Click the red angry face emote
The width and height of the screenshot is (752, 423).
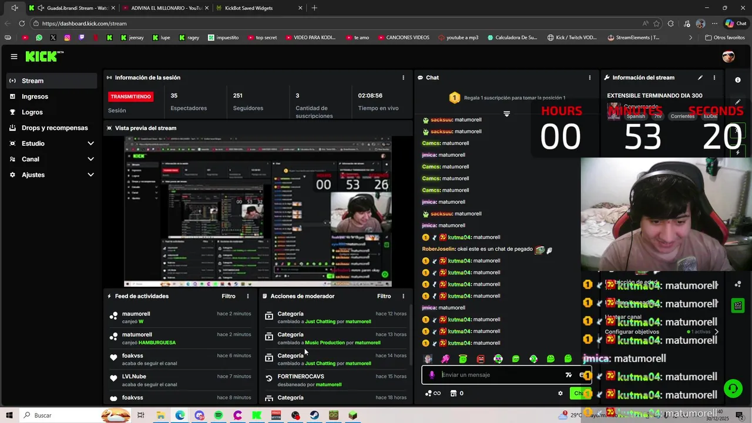481,359
